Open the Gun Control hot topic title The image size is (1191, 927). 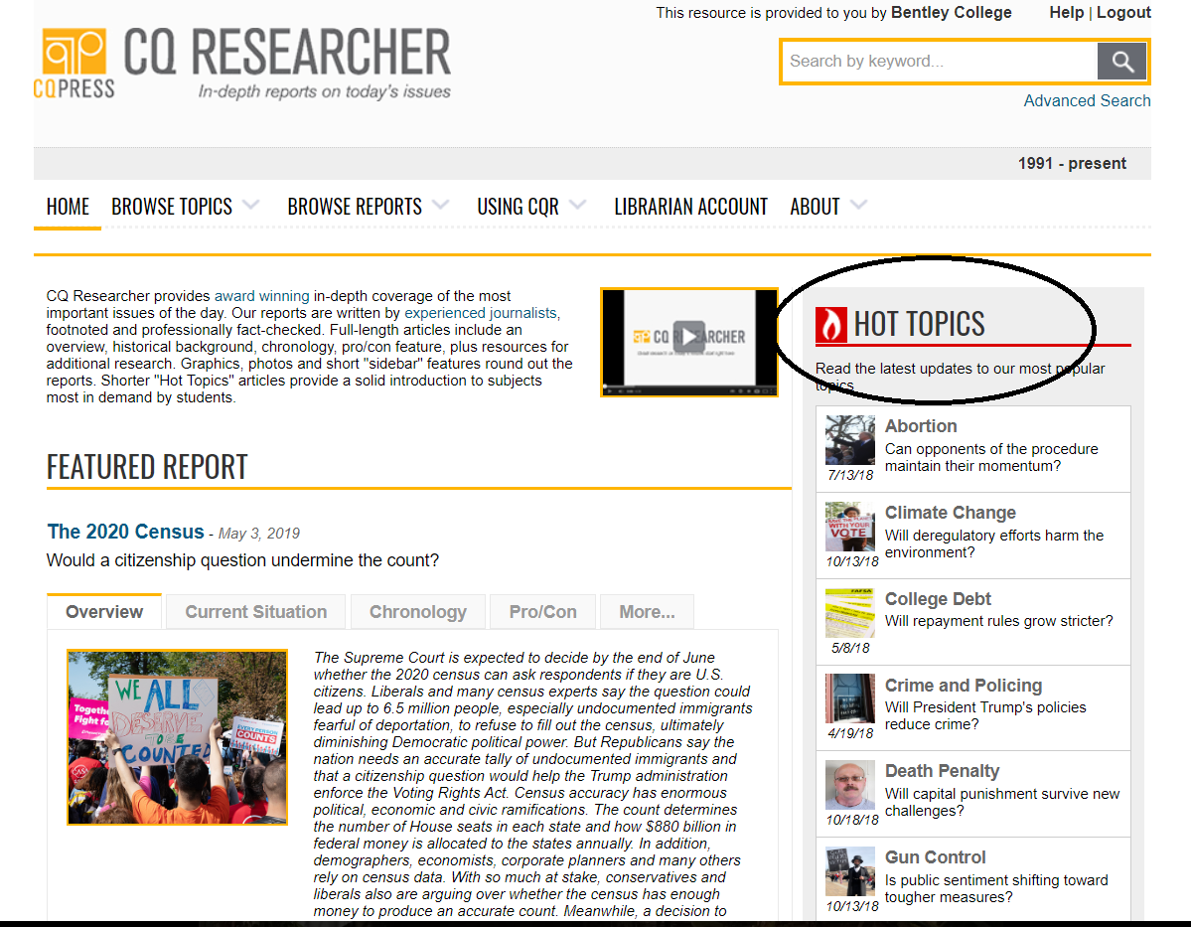pyautogui.click(x=935, y=857)
